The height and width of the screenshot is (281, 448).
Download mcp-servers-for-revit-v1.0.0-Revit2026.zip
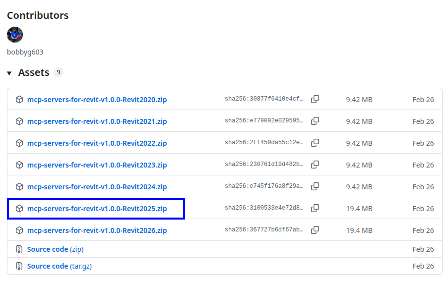click(97, 230)
